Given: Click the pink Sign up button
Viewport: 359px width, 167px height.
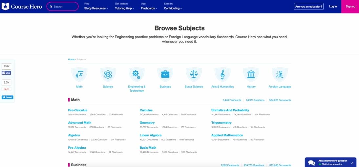Looking at the screenshot, I should pyautogui.click(x=350, y=7).
